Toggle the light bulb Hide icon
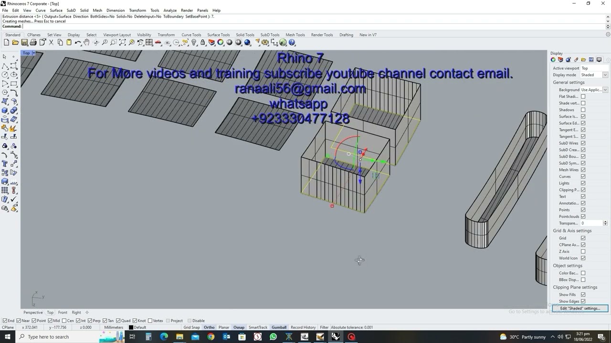Viewport: 611px width, 343px height. (194, 42)
